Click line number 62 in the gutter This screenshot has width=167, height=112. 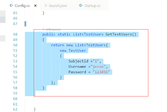pyautogui.click(x=15, y=109)
